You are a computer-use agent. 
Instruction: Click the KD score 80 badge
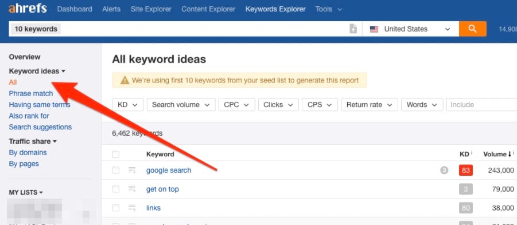pos(466,208)
